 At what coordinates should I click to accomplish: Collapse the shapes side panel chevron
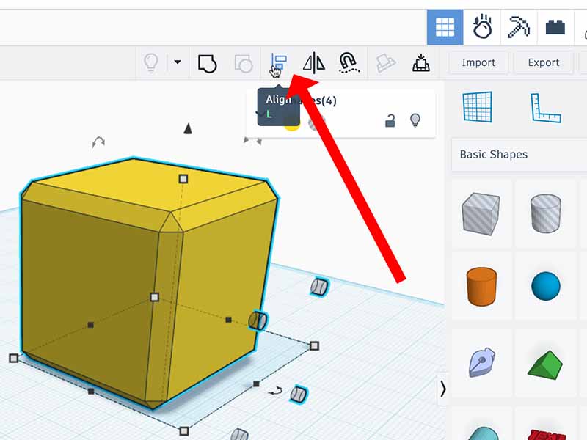point(442,389)
